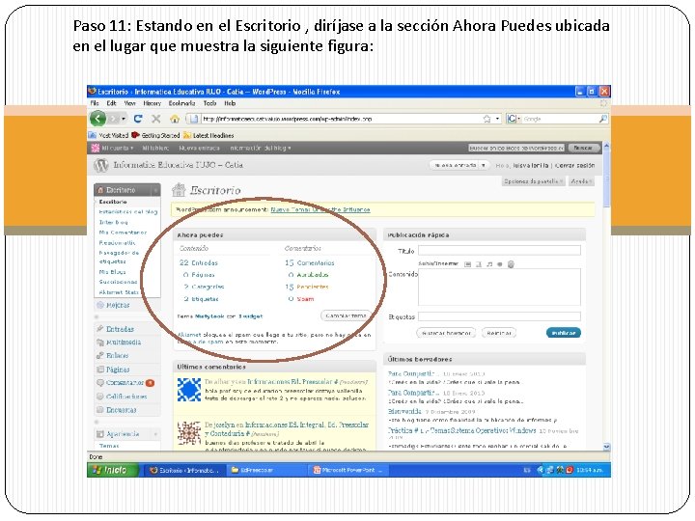
Task: Click the Mejoras icon in sidebar
Action: tap(100, 305)
